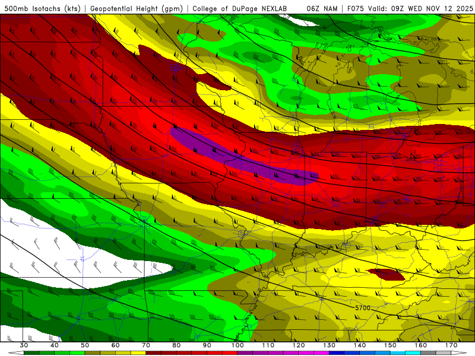Click the '150' value on the color scale
The height and width of the screenshot is (356, 475).
tap(390, 345)
